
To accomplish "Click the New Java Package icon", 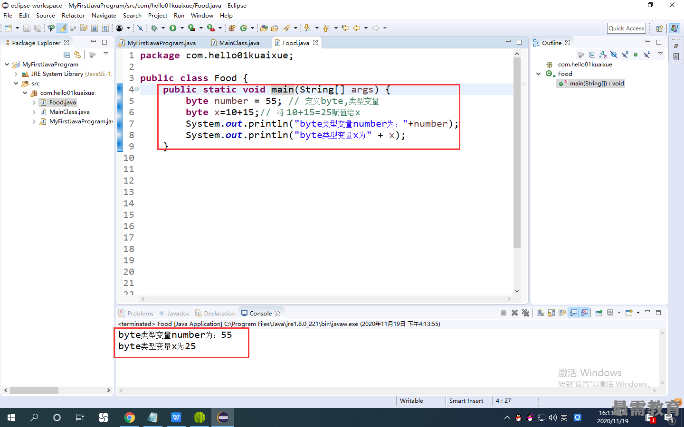I will pyautogui.click(x=232, y=28).
